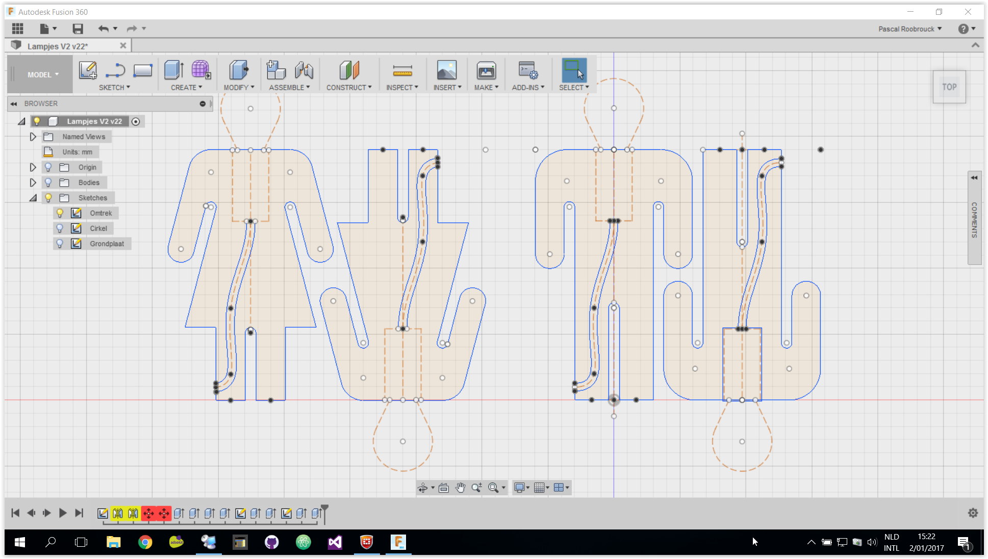Toggle Sketches folder visibility lightbulb
The width and height of the screenshot is (988, 559).
48,198
